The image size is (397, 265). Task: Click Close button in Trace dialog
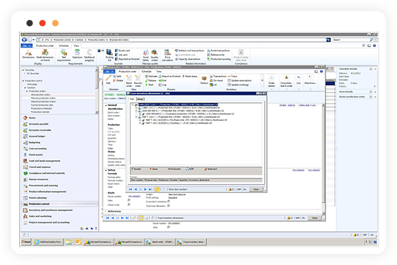click(256, 189)
